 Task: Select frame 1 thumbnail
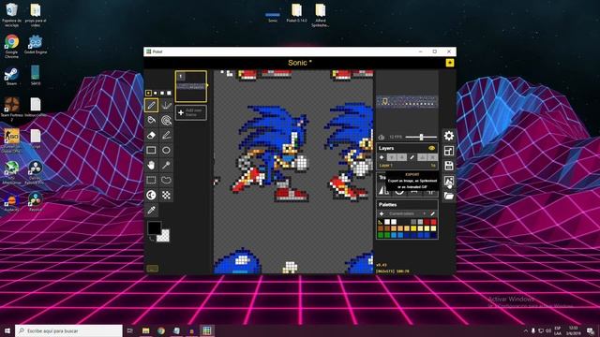(191, 86)
